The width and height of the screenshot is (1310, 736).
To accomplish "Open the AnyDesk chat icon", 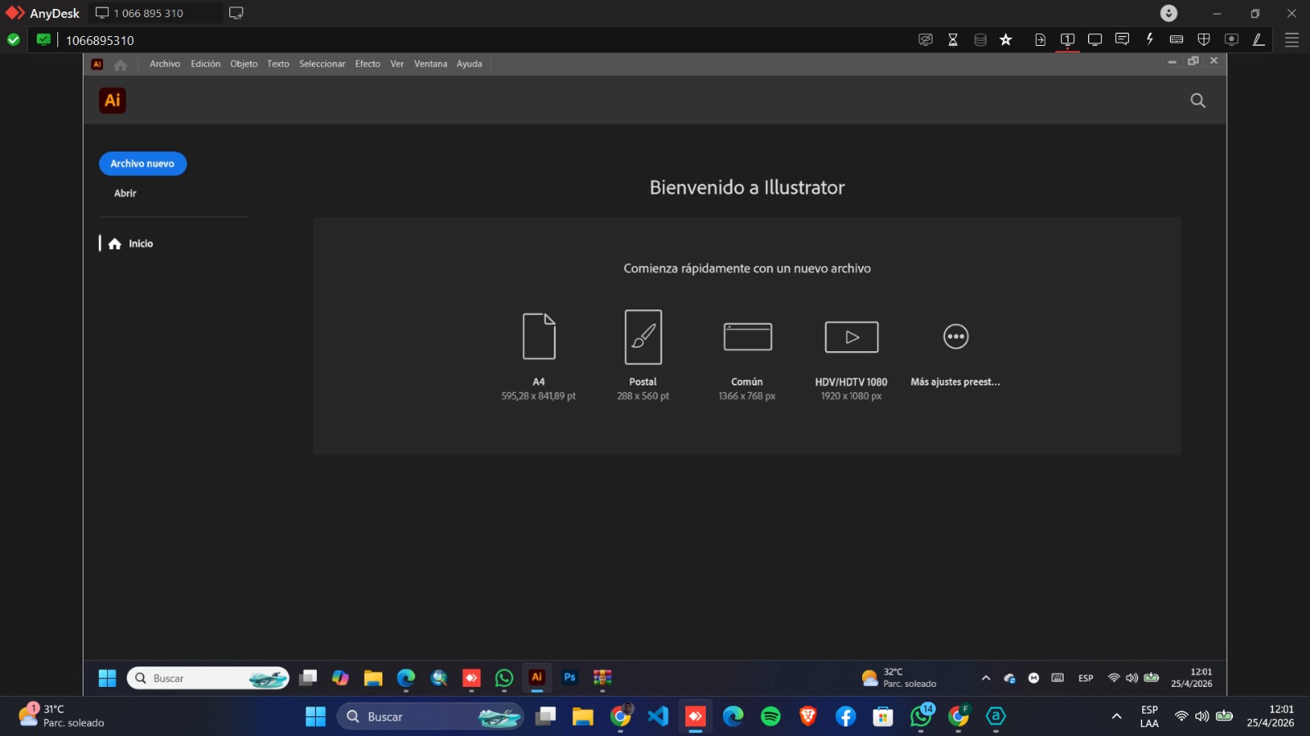I will click(x=1123, y=39).
